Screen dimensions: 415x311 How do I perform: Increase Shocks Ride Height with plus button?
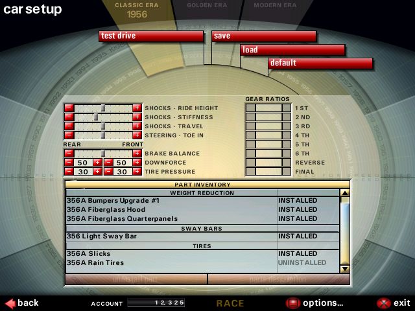click(x=137, y=108)
